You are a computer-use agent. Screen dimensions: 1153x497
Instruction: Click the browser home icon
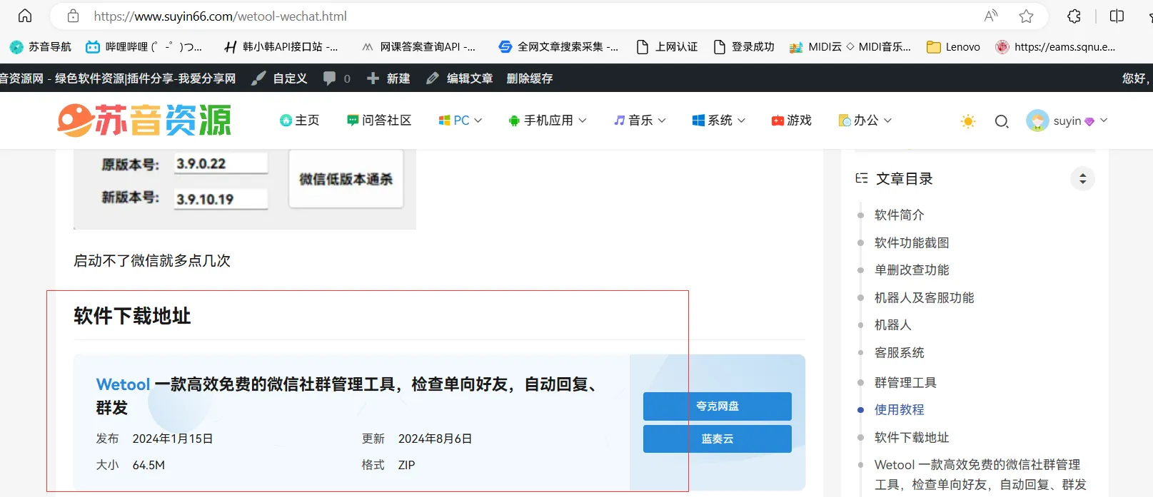tap(25, 16)
